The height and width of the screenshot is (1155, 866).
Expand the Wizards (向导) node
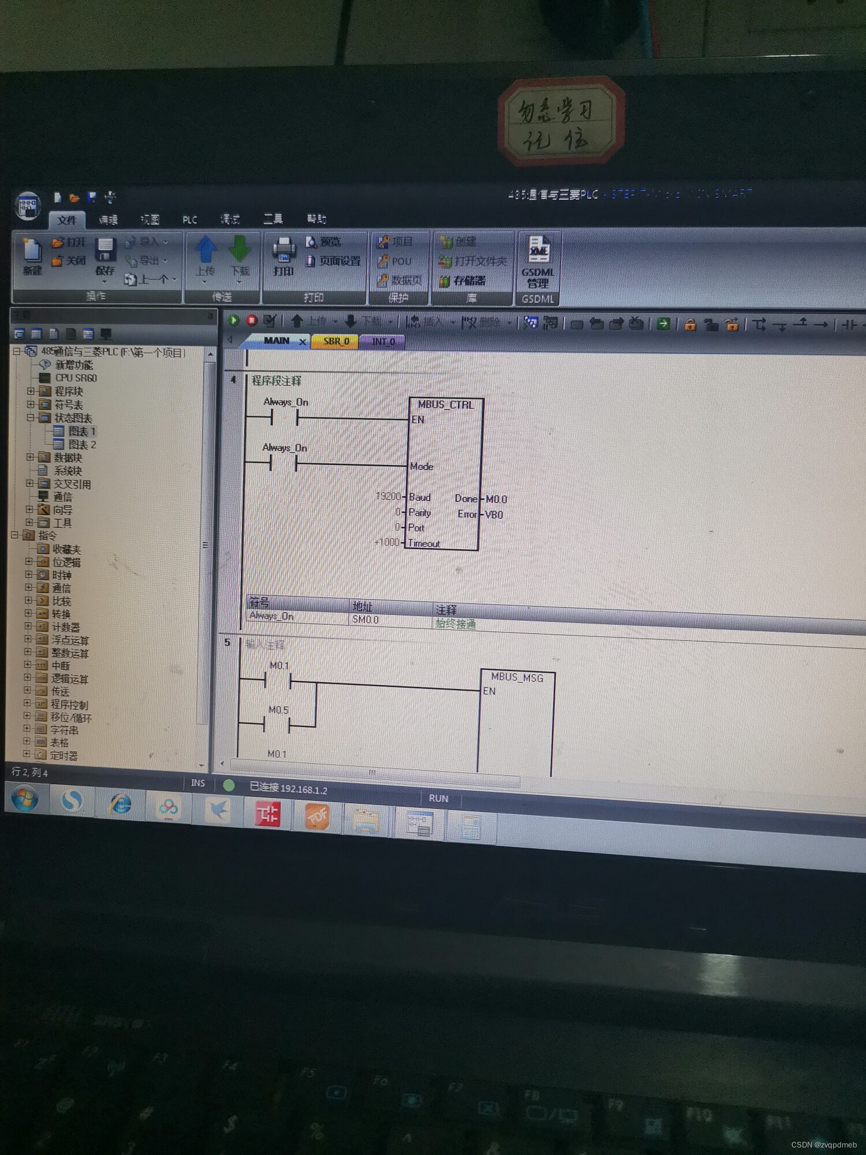(x=29, y=509)
